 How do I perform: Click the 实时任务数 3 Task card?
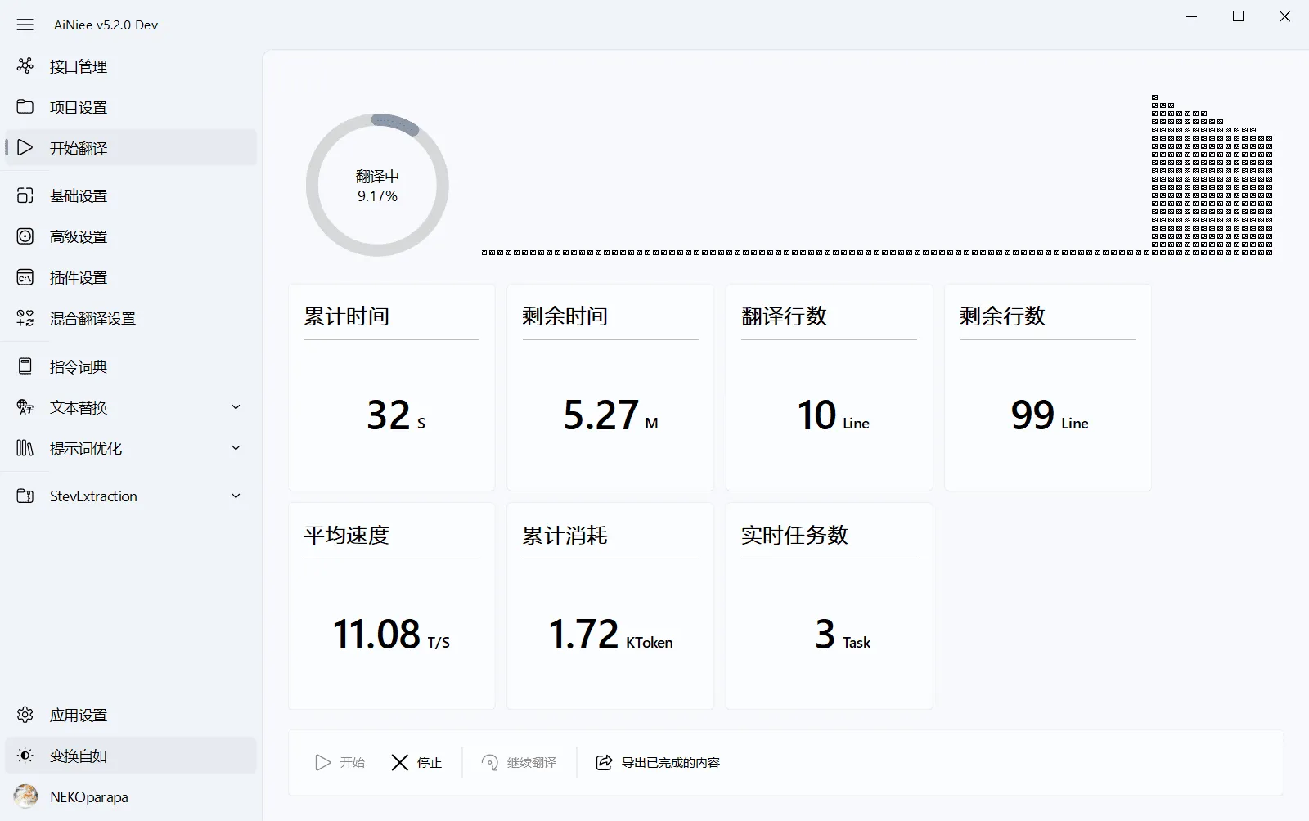pos(829,606)
